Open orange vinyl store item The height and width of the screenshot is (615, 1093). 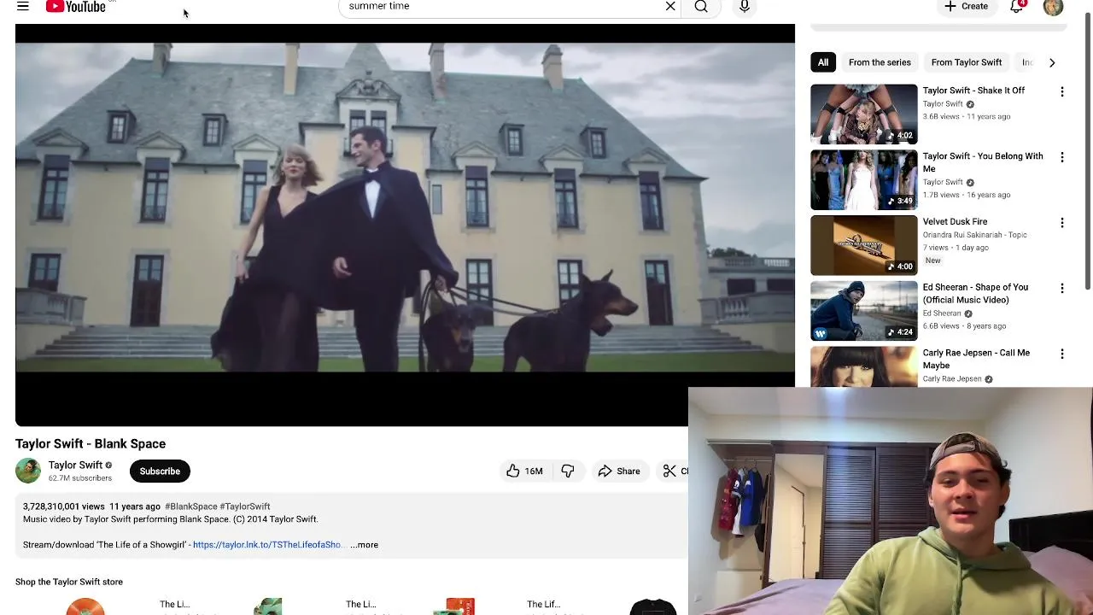point(85,607)
